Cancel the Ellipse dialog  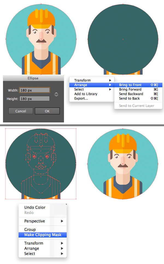pos(20,111)
